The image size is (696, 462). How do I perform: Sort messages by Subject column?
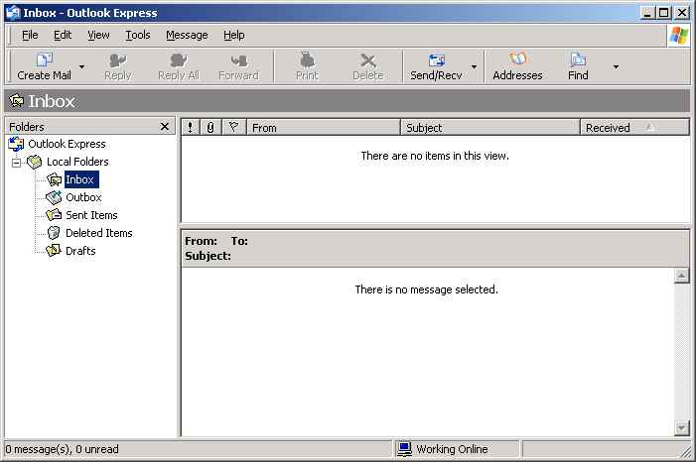point(490,127)
